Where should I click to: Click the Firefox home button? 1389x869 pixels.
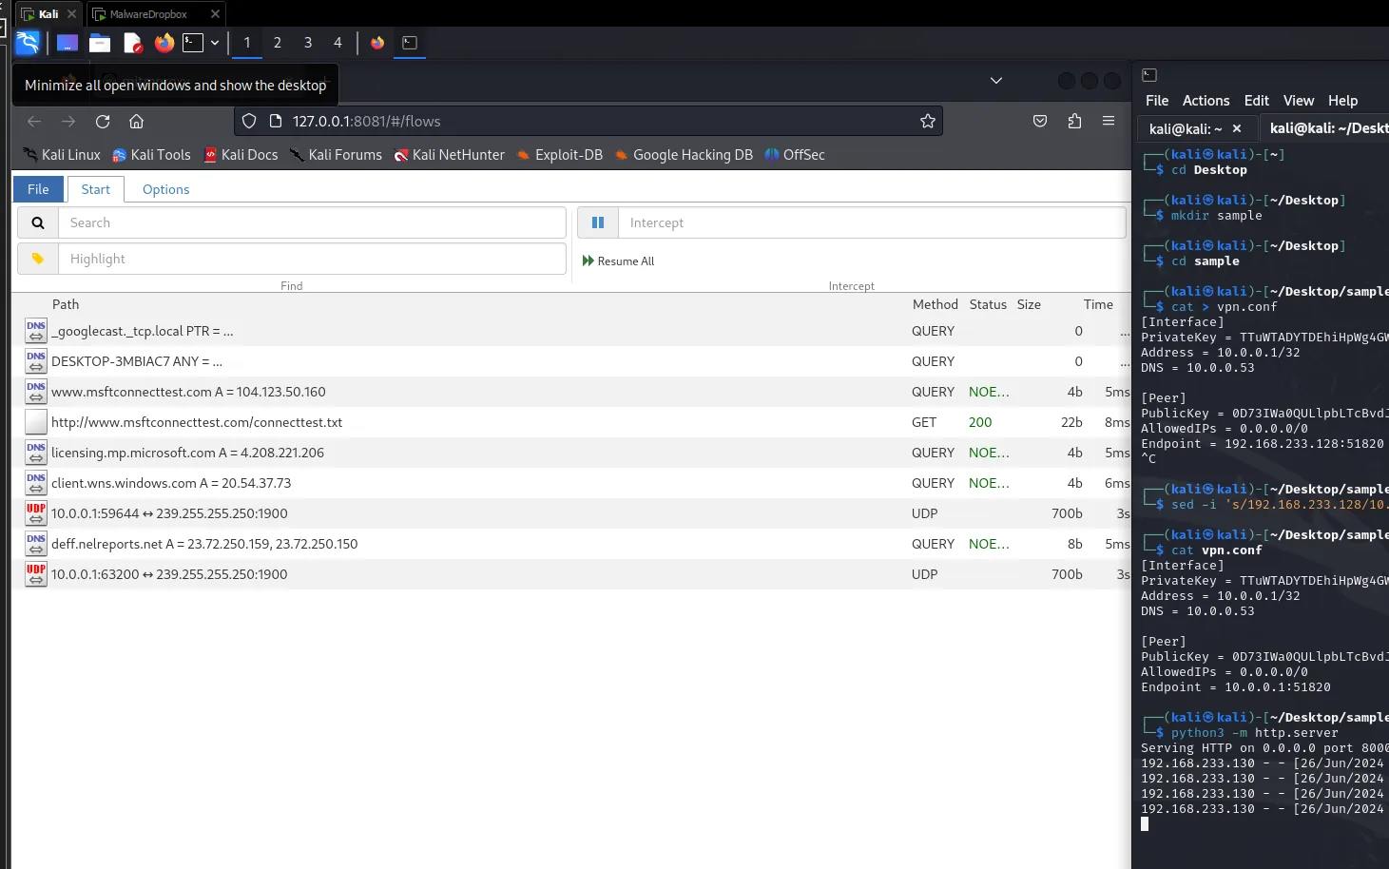pyautogui.click(x=136, y=122)
